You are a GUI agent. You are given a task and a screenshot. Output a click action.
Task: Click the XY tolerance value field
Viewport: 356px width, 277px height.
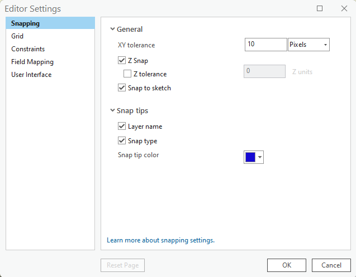(265, 45)
